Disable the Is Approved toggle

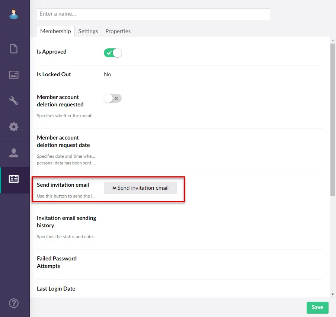113,53
